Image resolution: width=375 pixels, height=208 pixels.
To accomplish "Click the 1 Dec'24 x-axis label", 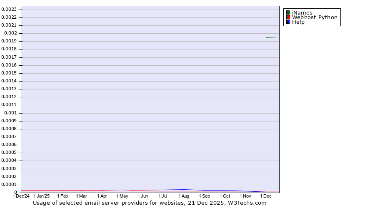I will click(21, 196).
